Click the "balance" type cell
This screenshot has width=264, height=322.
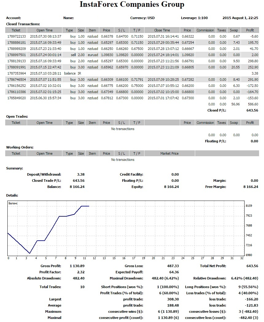pos(70,73)
